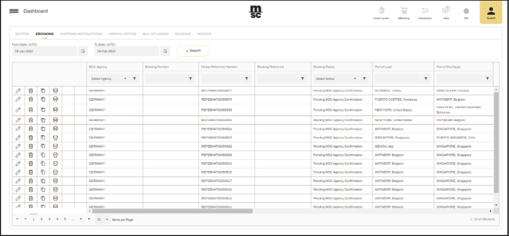The image size is (509, 236).
Task: Go to page 3 of results
Action: pos(49,219)
